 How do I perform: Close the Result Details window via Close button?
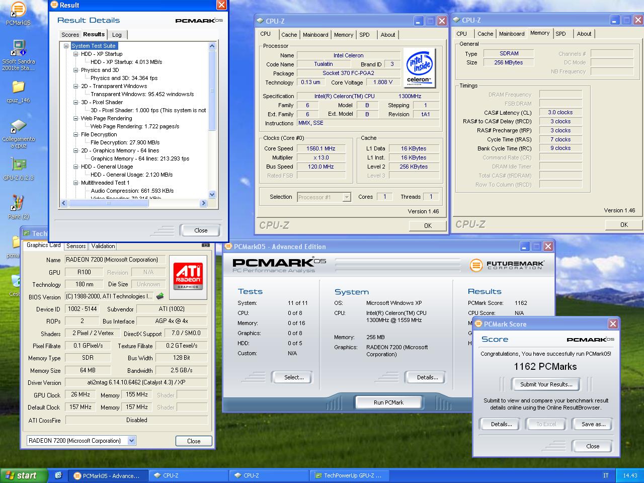(x=200, y=230)
